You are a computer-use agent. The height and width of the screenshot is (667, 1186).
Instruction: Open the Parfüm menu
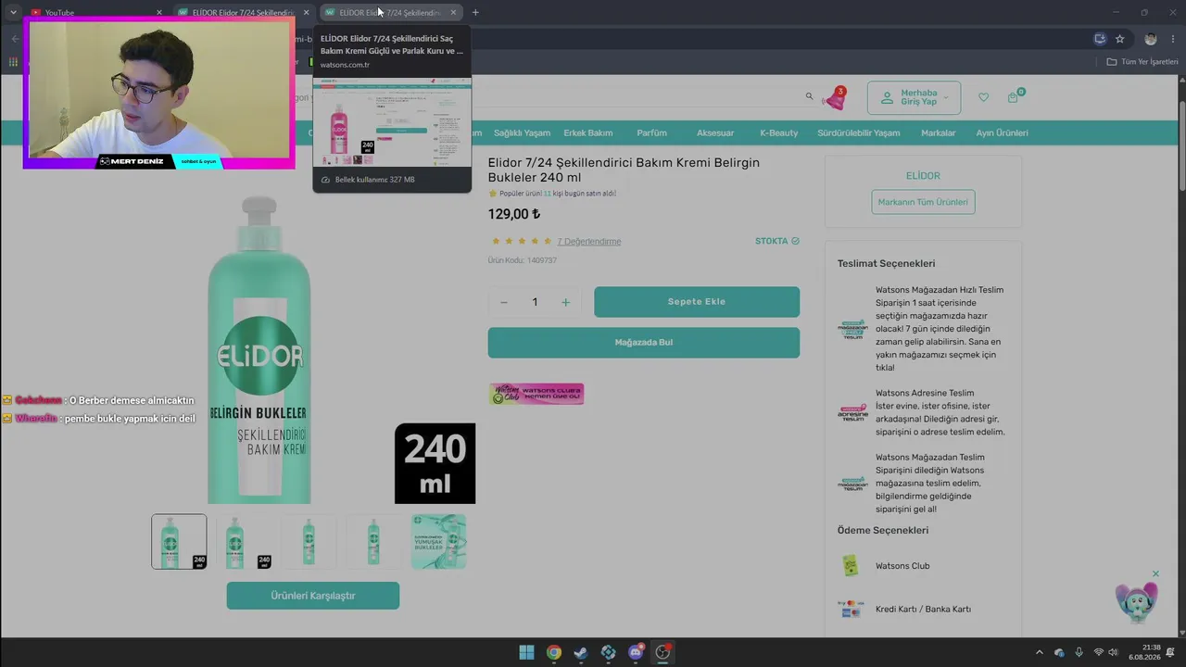pyautogui.click(x=651, y=132)
